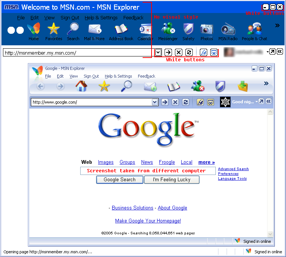286x257 pixels.
Task: Stop loading in outer window address row
Action: 179,52
